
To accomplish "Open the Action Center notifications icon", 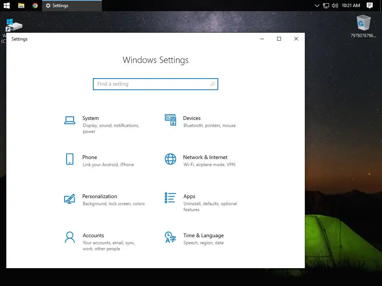I will click(x=370, y=5).
